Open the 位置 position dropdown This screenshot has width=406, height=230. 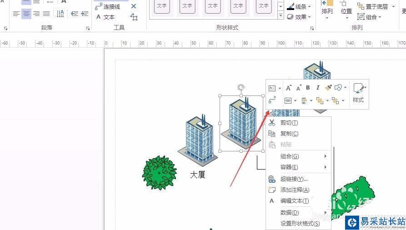[346, 10]
